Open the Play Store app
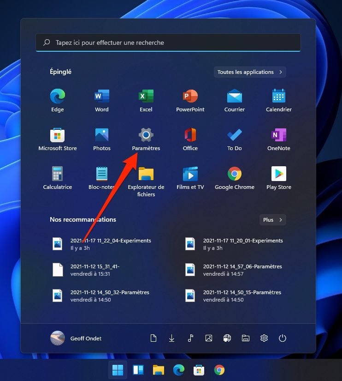Image resolution: width=342 pixels, height=381 pixels. [279, 178]
